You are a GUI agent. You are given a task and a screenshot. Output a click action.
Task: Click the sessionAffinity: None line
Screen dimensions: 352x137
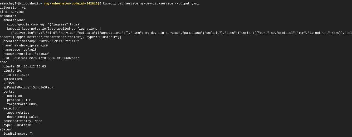(23, 121)
